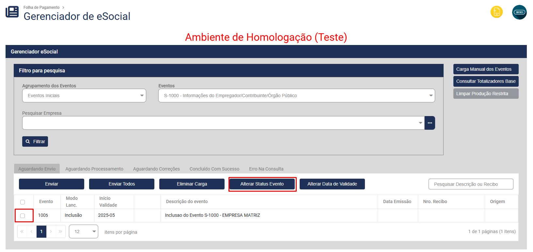The image size is (533, 252).
Task: Switch to the Aguardando Envio tab
Action: pos(37,169)
